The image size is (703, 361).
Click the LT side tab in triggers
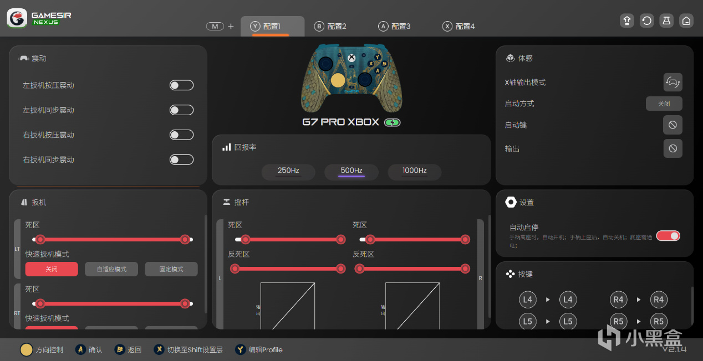coord(17,249)
